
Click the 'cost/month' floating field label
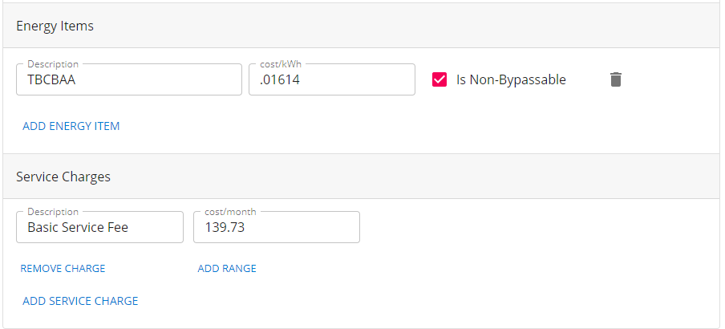pos(230,212)
